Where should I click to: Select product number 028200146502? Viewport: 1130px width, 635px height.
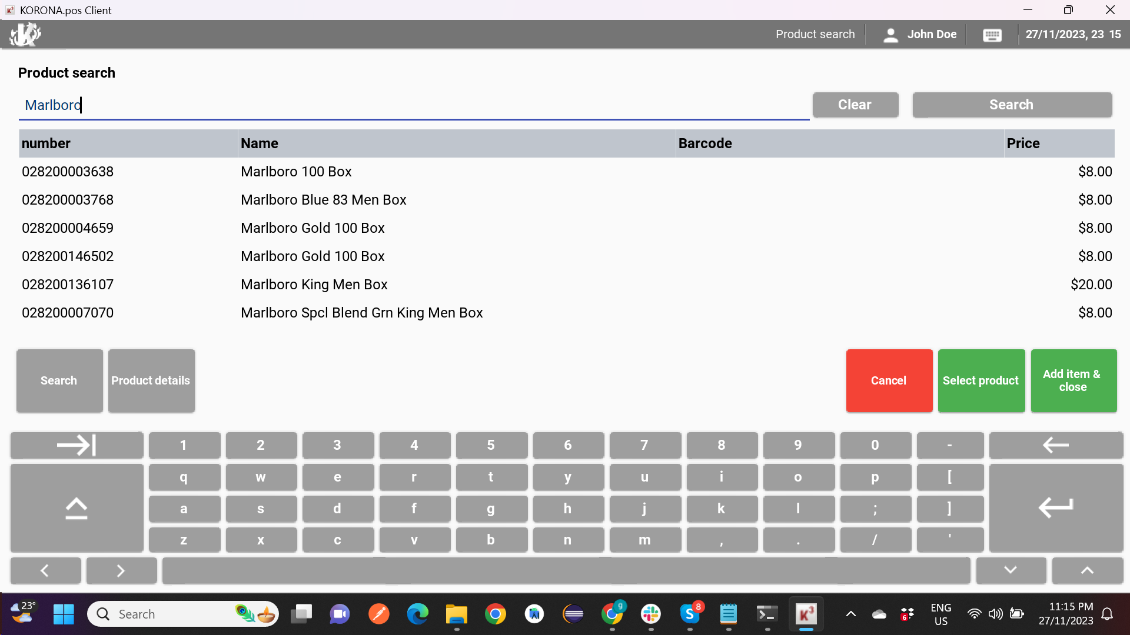click(566, 256)
